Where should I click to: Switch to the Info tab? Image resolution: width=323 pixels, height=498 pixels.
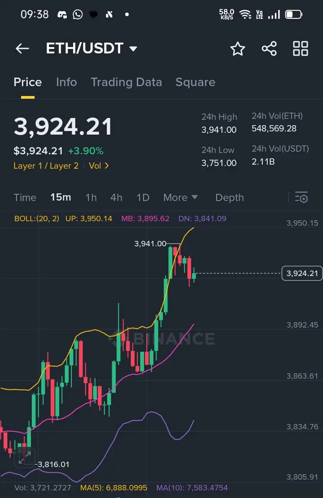coord(66,82)
